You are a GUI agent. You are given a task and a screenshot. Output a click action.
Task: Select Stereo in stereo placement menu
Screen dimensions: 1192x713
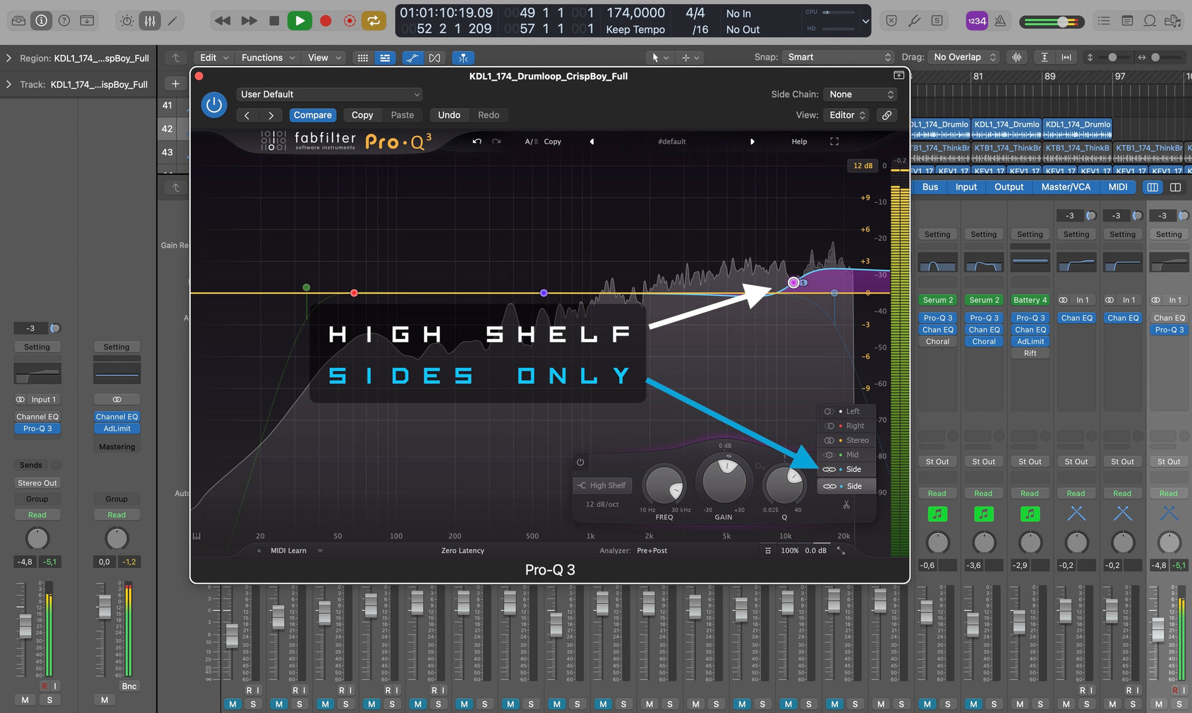click(846, 440)
